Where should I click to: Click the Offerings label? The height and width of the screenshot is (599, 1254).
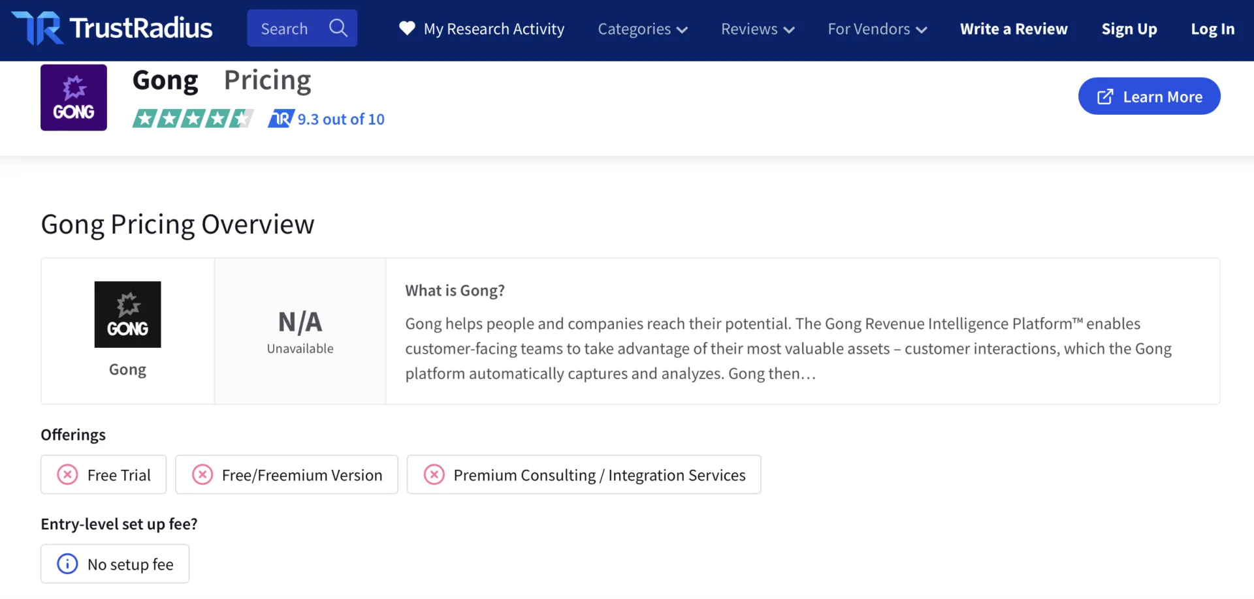click(x=73, y=435)
